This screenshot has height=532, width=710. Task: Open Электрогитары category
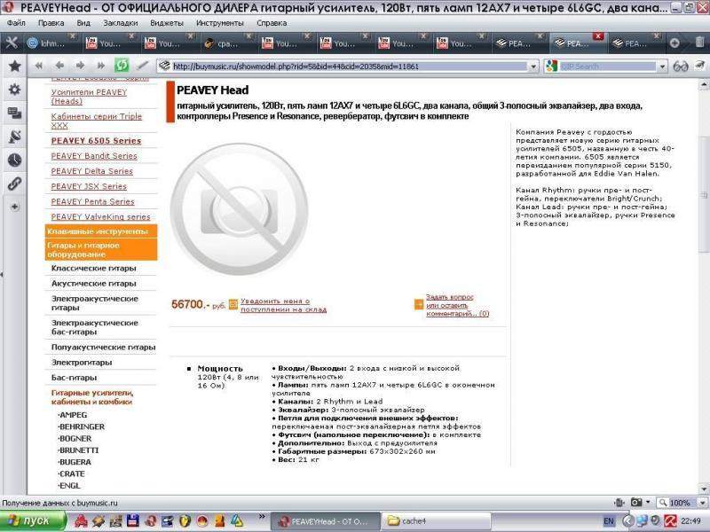pyautogui.click(x=82, y=363)
